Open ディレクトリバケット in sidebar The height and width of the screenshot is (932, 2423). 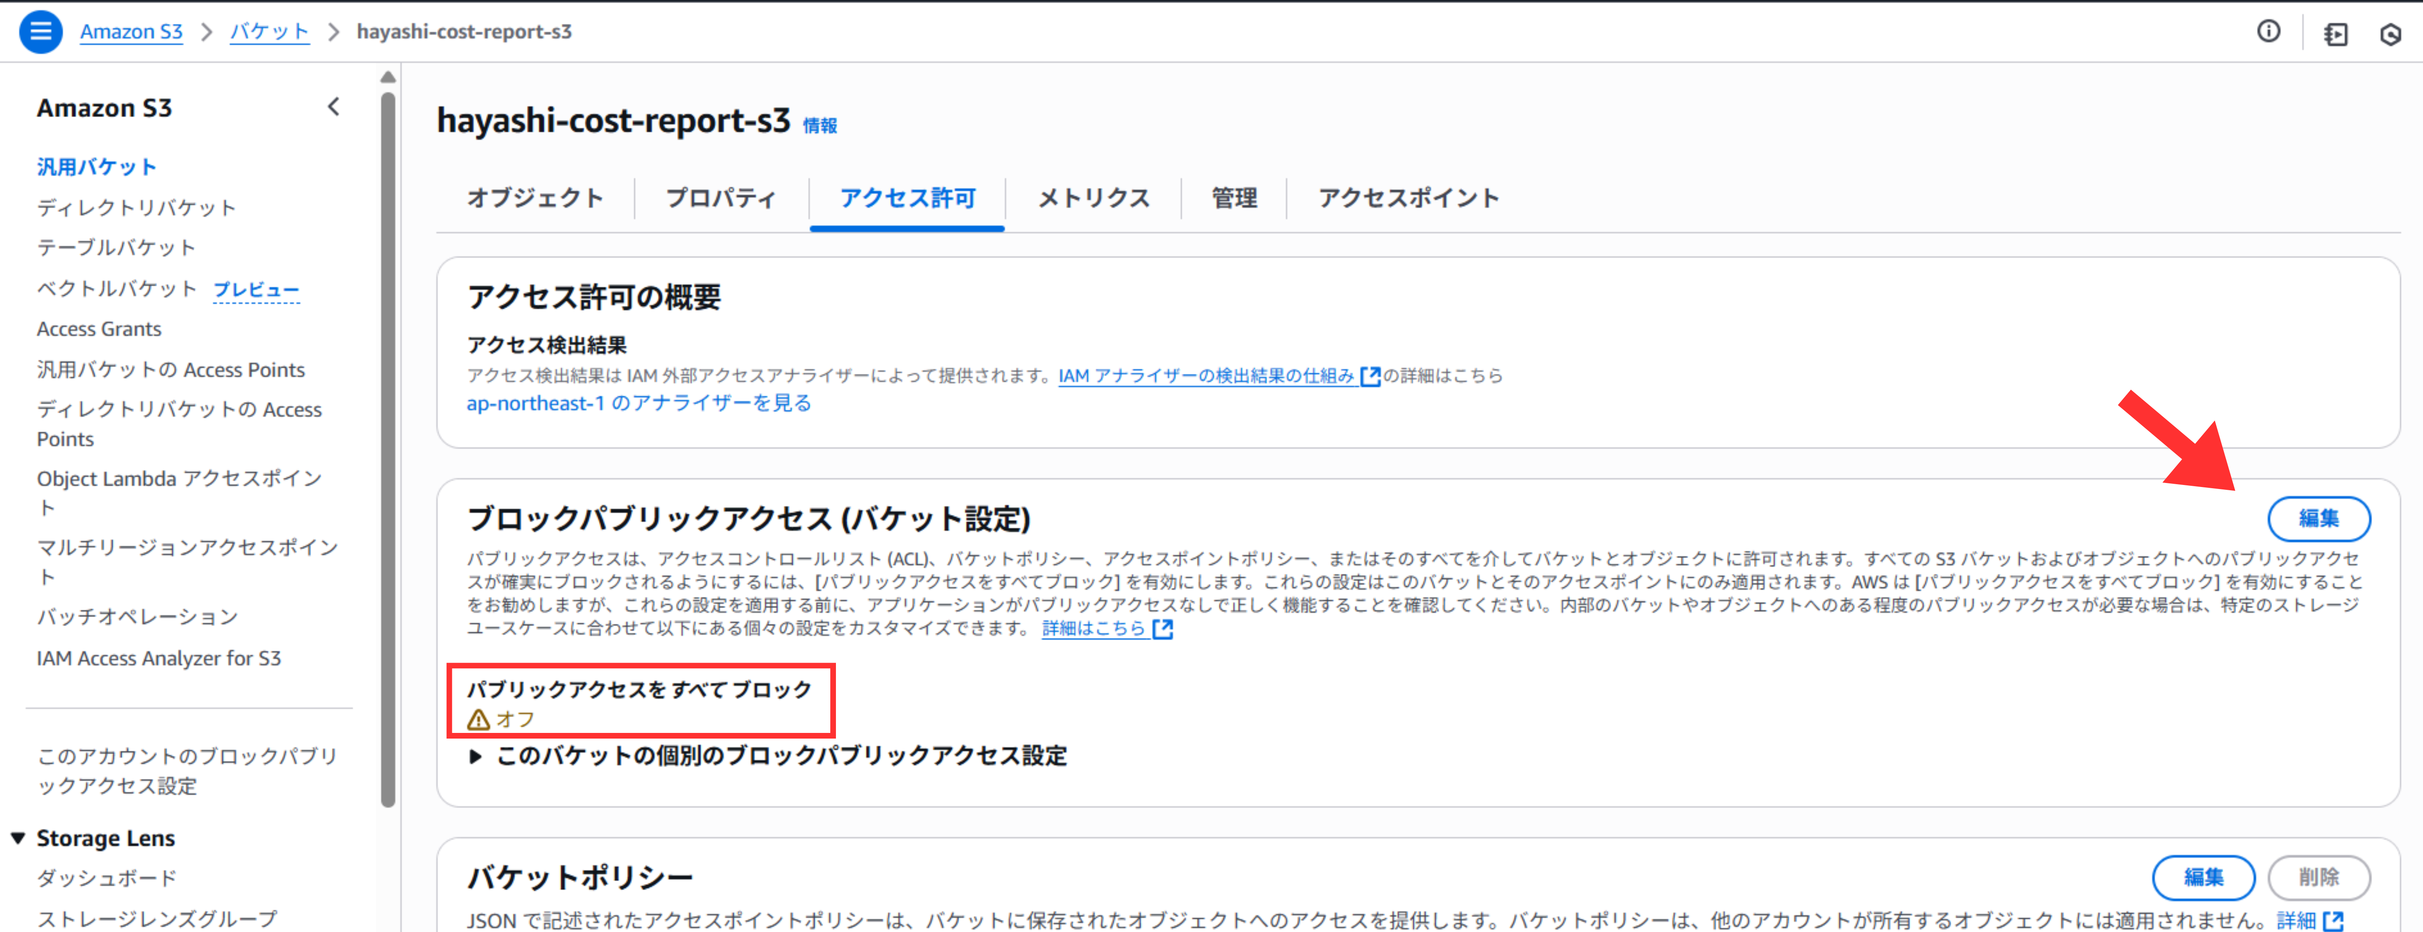click(x=136, y=208)
